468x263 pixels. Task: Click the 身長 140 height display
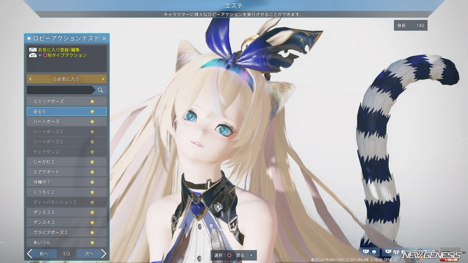[410, 26]
